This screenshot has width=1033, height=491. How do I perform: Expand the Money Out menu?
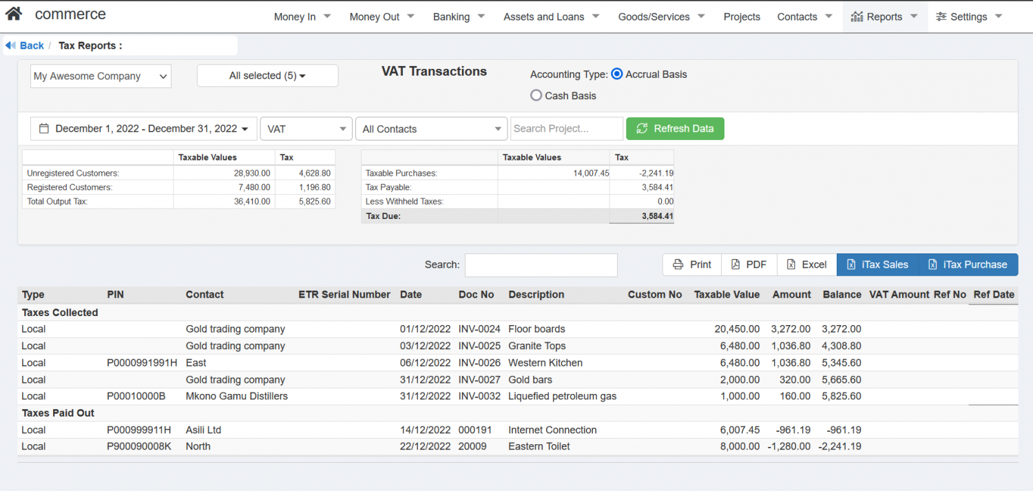click(x=382, y=17)
